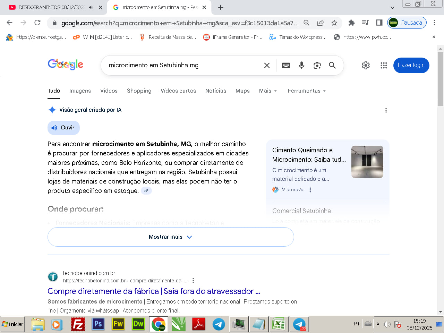
Task: Clear the search box text
Action: tap(267, 65)
